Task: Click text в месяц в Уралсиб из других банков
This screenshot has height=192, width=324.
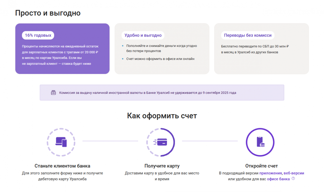Action: coord(249,52)
